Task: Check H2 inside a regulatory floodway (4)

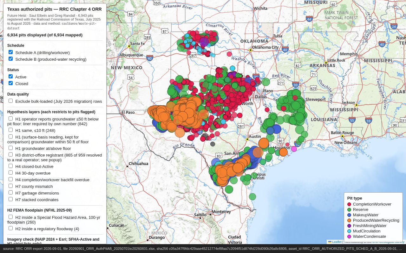Action: 11,228
